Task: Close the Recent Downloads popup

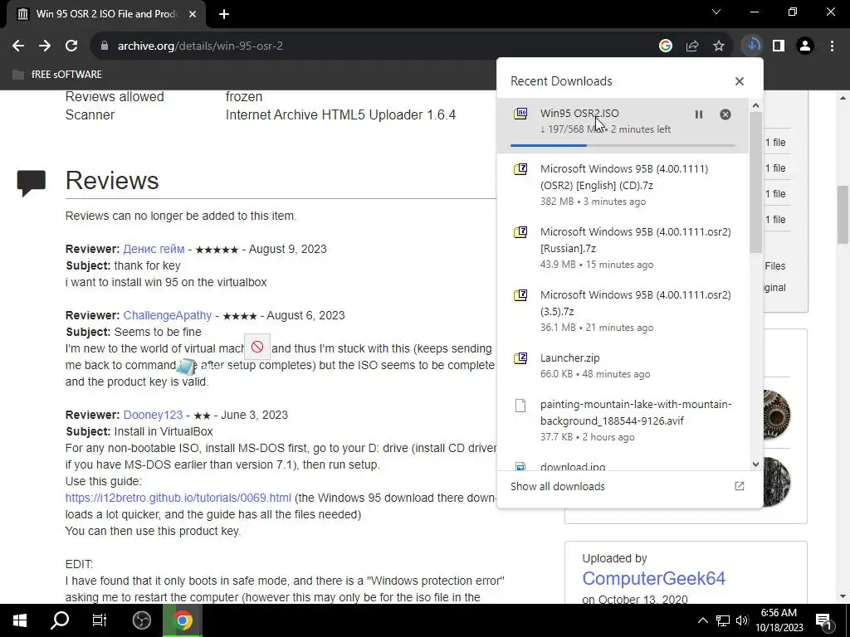Action: pos(740,81)
